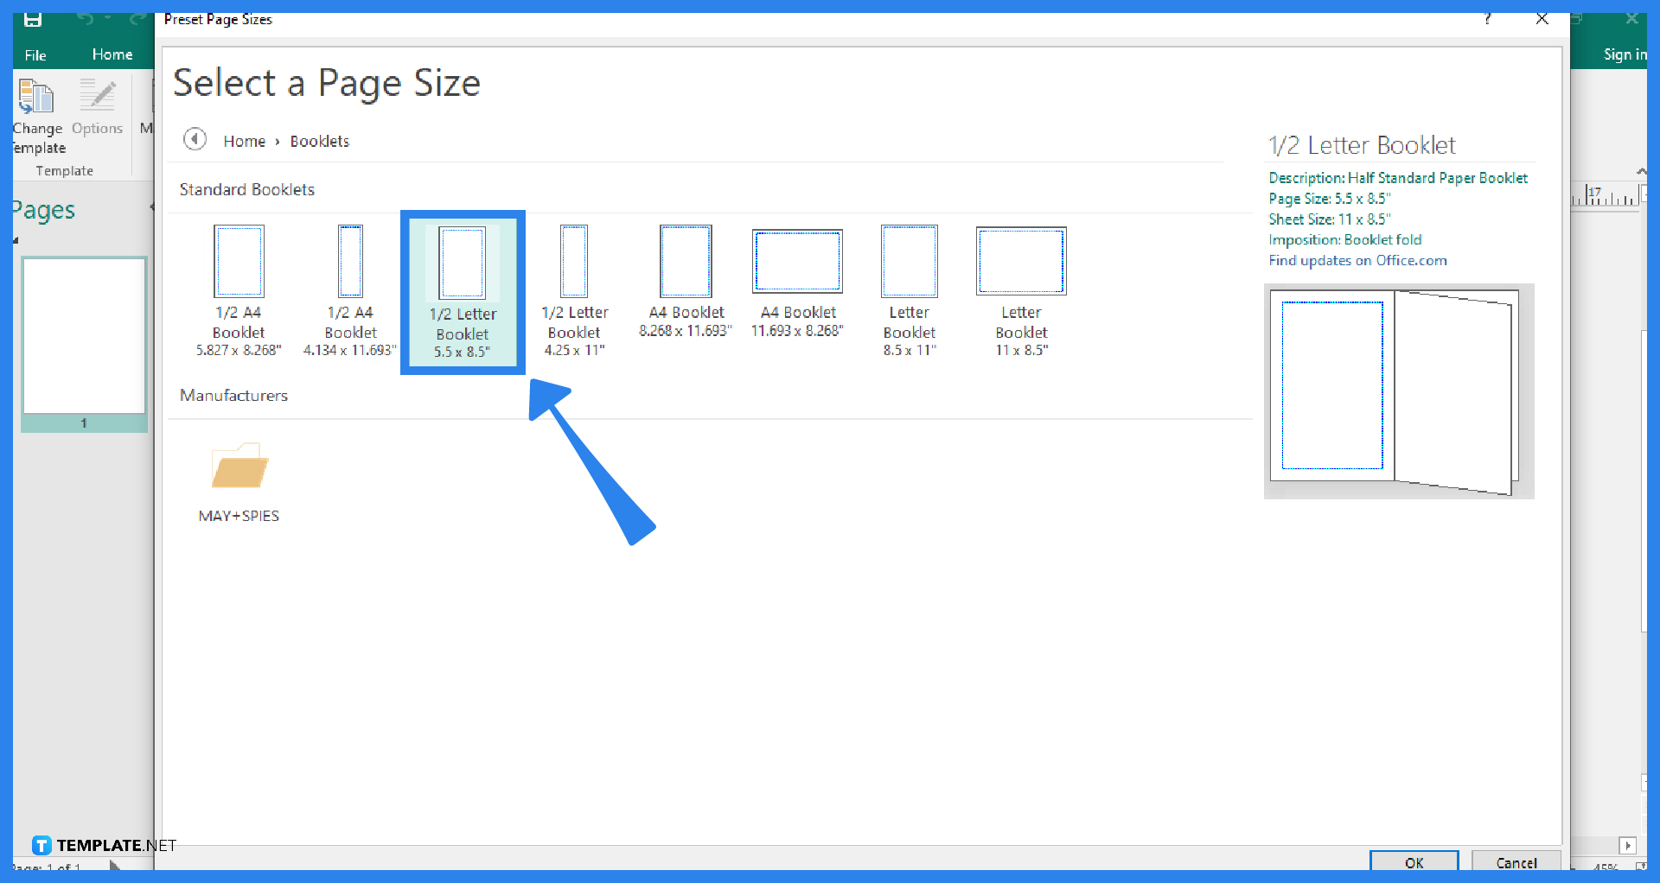Viewport: 1660px width, 883px height.
Task: Click the Cancel button
Action: point(1516,862)
